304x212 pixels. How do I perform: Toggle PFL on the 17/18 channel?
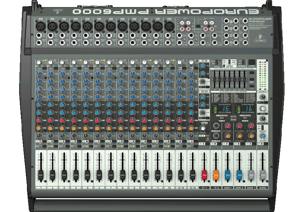(x=207, y=87)
